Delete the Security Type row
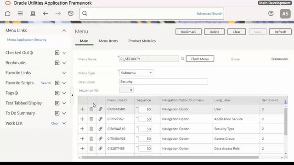The image size is (294, 165). coord(91,129)
